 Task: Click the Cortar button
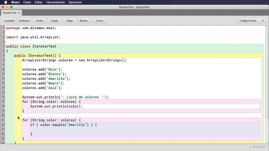click(40, 21)
